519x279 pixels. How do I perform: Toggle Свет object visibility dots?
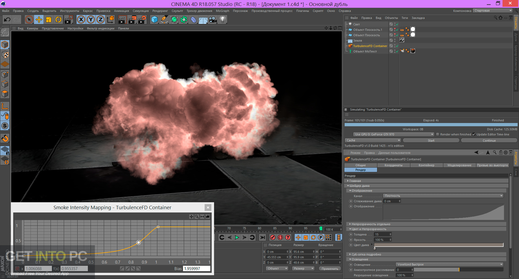pyautogui.click(x=395, y=24)
